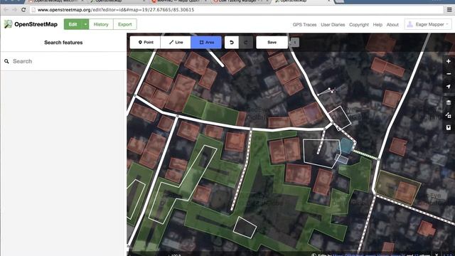Select the blue building polygon
455x256 pixels.
tap(346, 145)
